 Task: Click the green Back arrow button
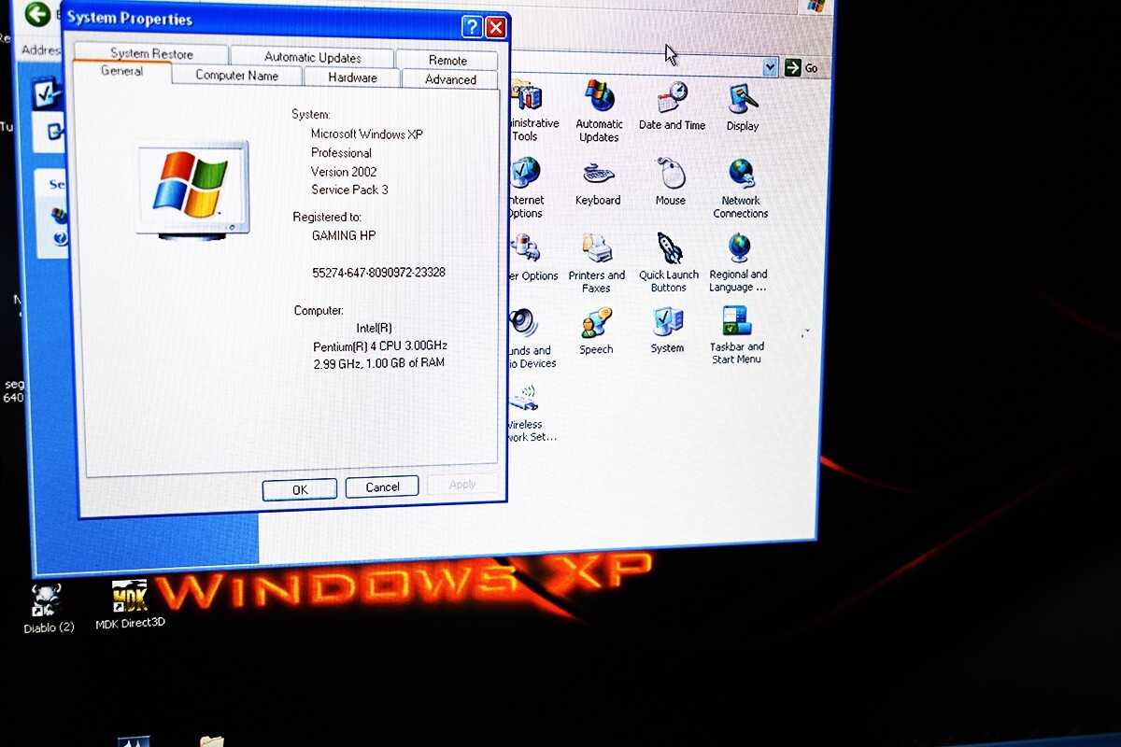[37, 14]
